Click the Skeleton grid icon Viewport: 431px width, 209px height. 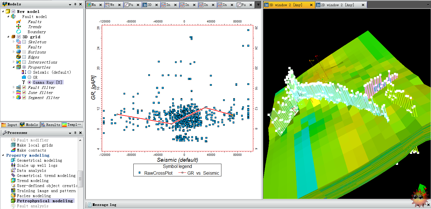[19, 42]
